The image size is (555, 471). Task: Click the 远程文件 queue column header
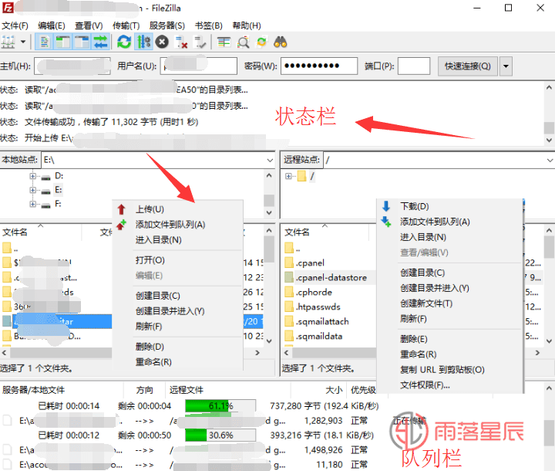[187, 390]
